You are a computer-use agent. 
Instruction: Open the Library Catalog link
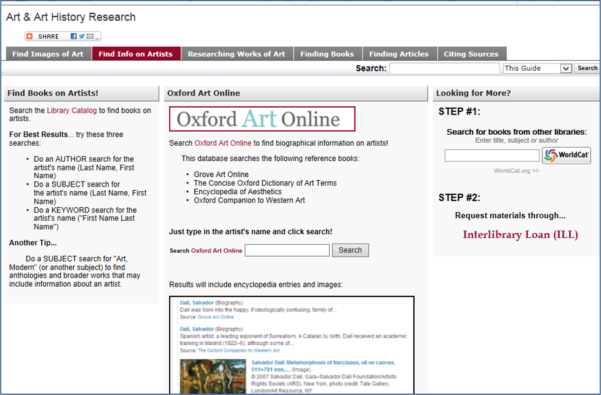click(72, 111)
